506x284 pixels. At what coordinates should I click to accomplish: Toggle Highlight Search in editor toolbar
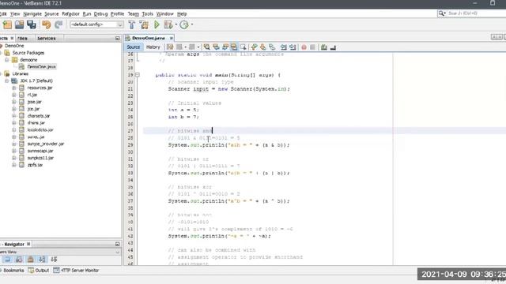(x=234, y=47)
